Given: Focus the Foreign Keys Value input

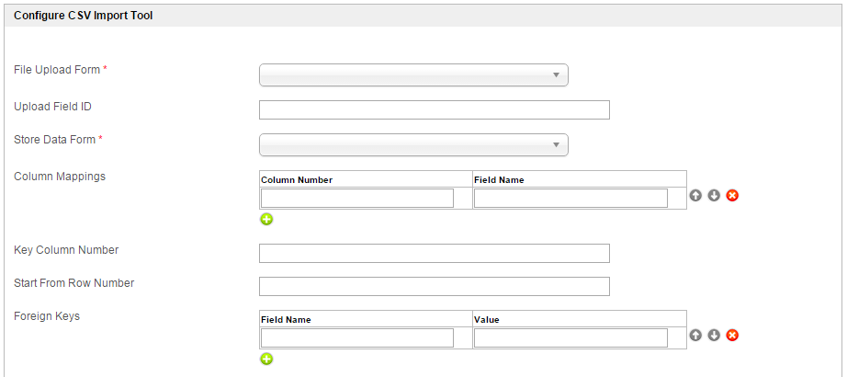Looking at the screenshot, I should [570, 338].
